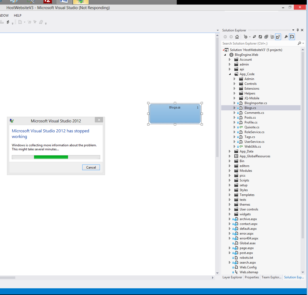The height and width of the screenshot is (295, 308).
Task: Click the red '12' taskbar icon
Action: [47, 2]
